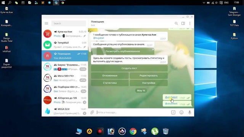Open Chrome icon in top taskbar
The height and width of the screenshot is (137, 244).
pyautogui.click(x=63, y=3)
